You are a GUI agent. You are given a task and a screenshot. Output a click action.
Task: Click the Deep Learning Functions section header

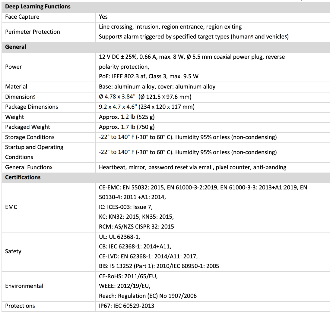coord(38,7)
